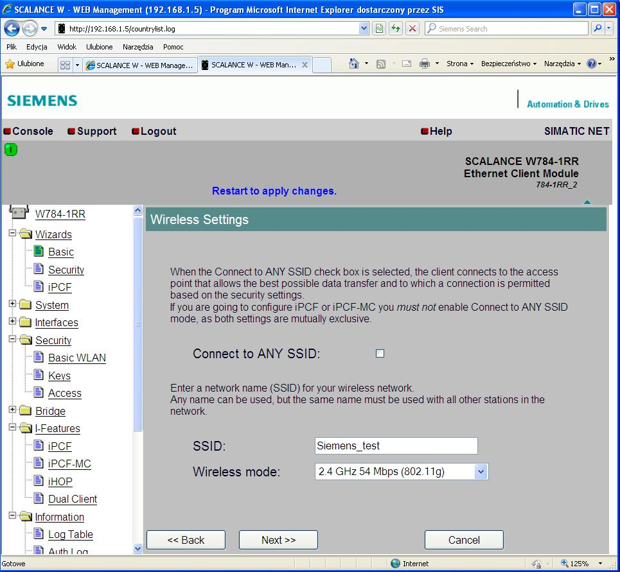Viewport: 620px width, 572px height.
Task: Open the W784-1RR device root node
Action: 60,214
